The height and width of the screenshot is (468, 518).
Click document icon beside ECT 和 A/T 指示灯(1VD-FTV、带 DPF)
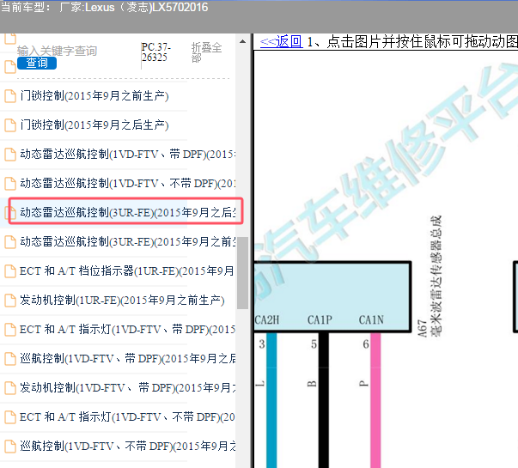pos(10,329)
